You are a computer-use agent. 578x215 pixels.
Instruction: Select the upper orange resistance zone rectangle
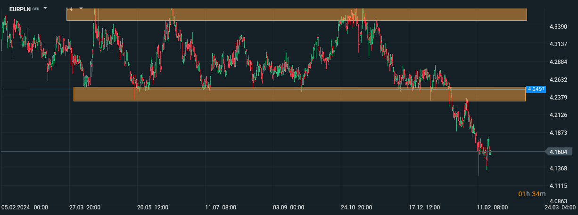(x=297, y=15)
